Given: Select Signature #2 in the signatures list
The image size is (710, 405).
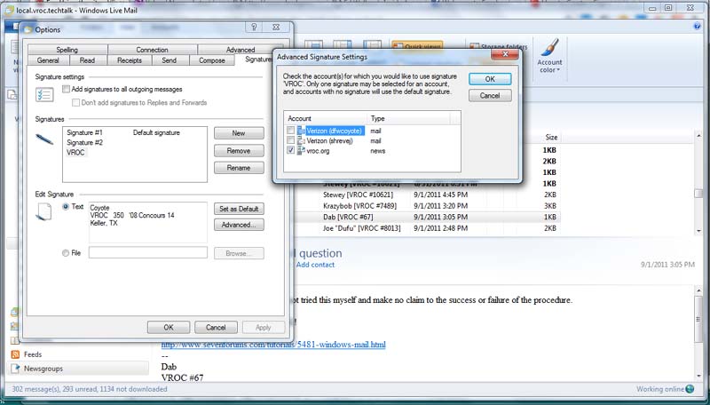Looking at the screenshot, I should tap(84, 142).
